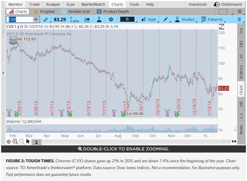Click the chart grid layout selector
Image resolution: width=247 pixels, height=181 pixels.
pyautogui.click(x=223, y=12)
